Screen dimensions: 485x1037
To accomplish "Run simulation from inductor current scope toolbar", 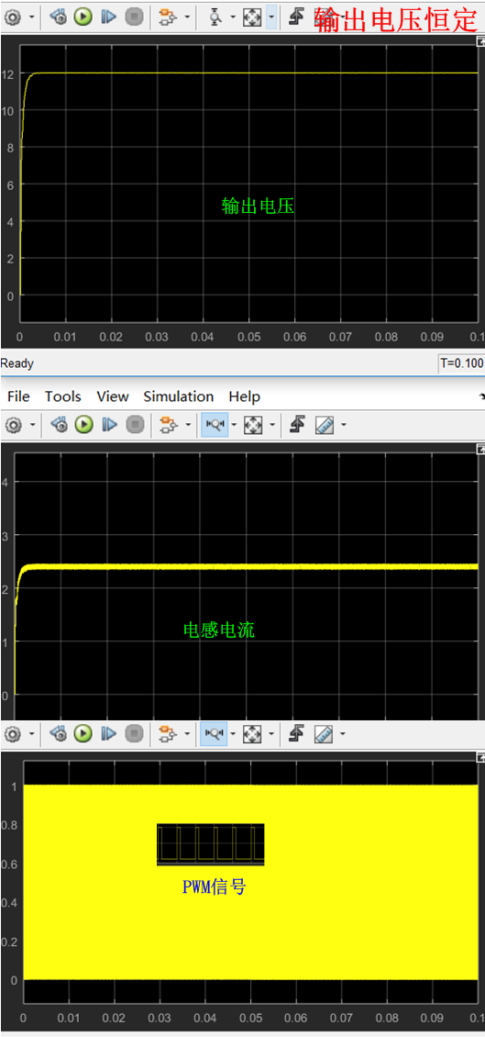I will [83, 424].
